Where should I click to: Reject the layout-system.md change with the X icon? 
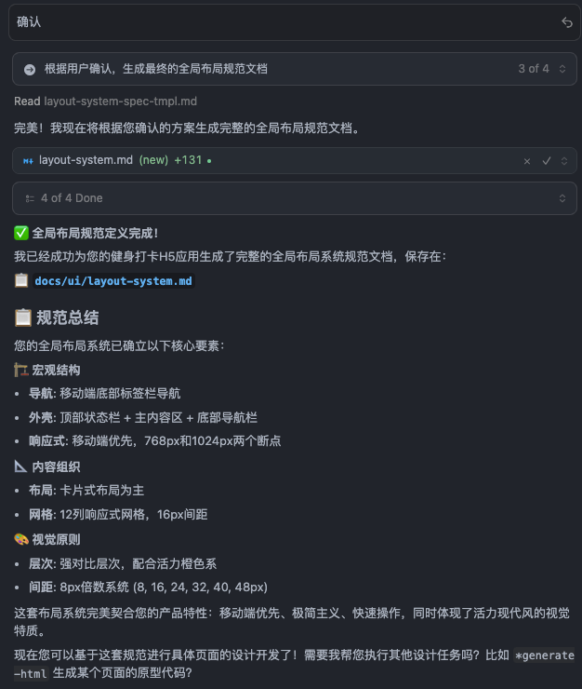[x=527, y=161]
